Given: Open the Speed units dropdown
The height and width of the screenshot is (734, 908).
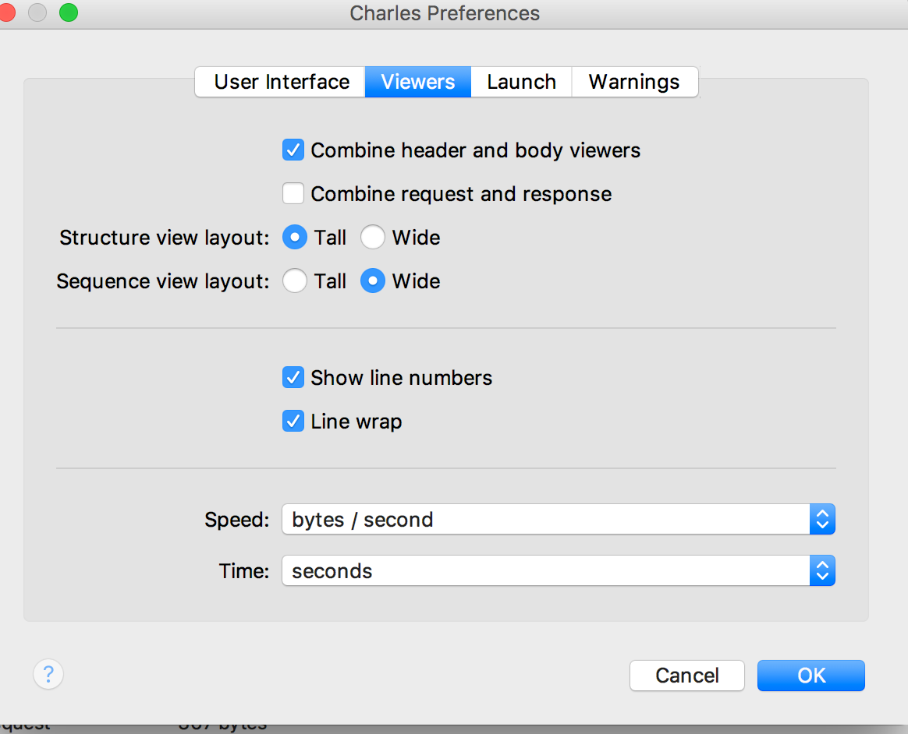Looking at the screenshot, I should point(546,520).
